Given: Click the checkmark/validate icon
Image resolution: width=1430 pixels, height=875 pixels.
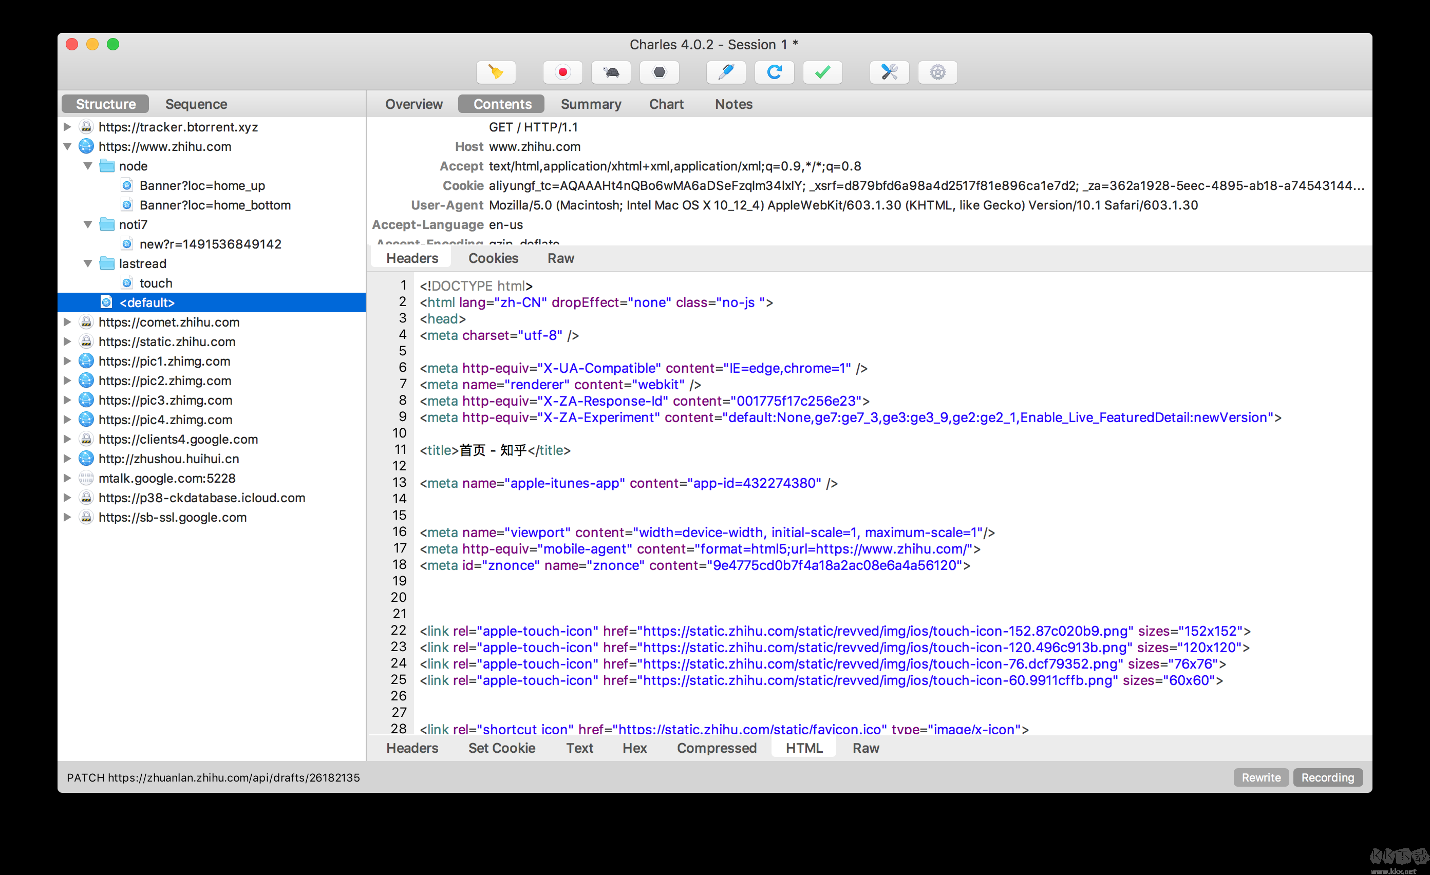Looking at the screenshot, I should point(822,72).
